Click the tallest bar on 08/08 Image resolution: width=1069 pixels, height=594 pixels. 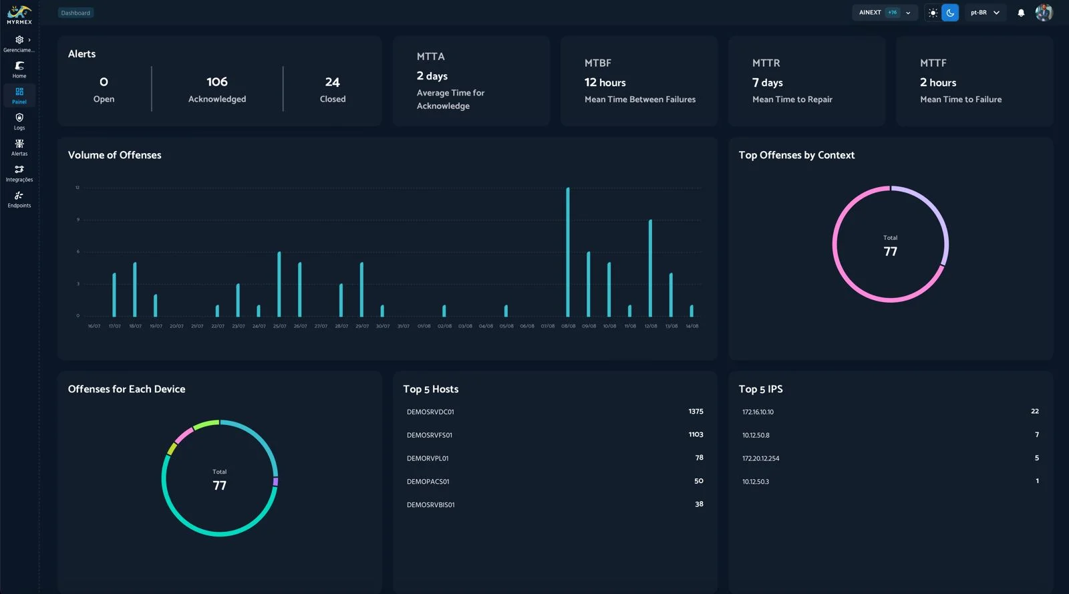point(568,252)
